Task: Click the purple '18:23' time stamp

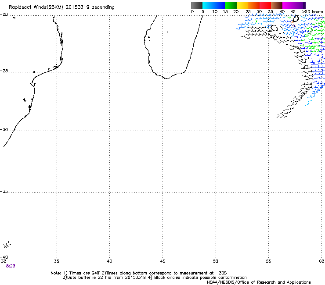Action: click(x=10, y=266)
